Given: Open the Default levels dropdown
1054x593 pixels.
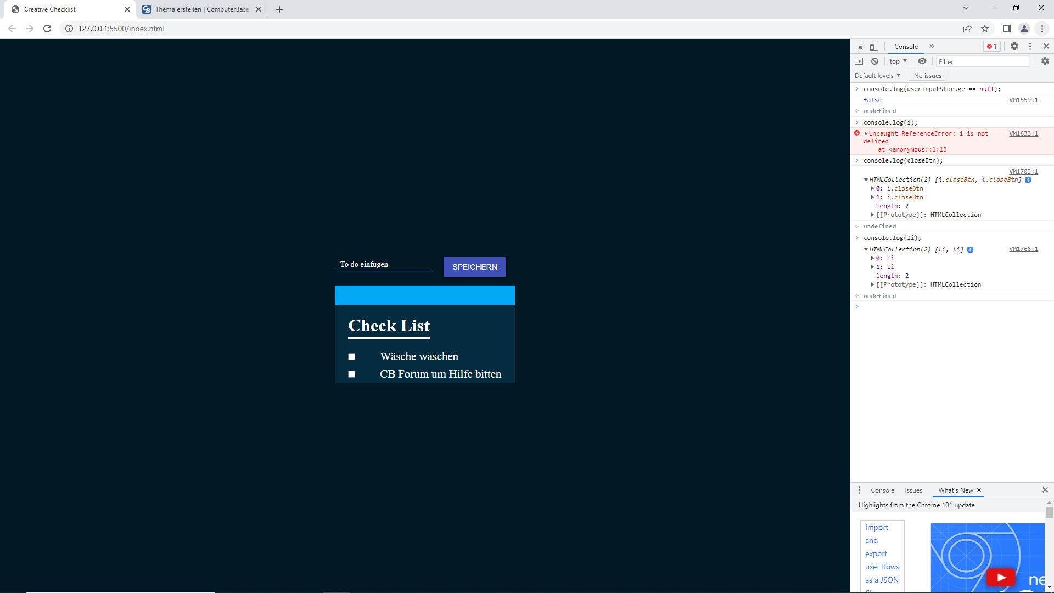Looking at the screenshot, I should point(877,76).
